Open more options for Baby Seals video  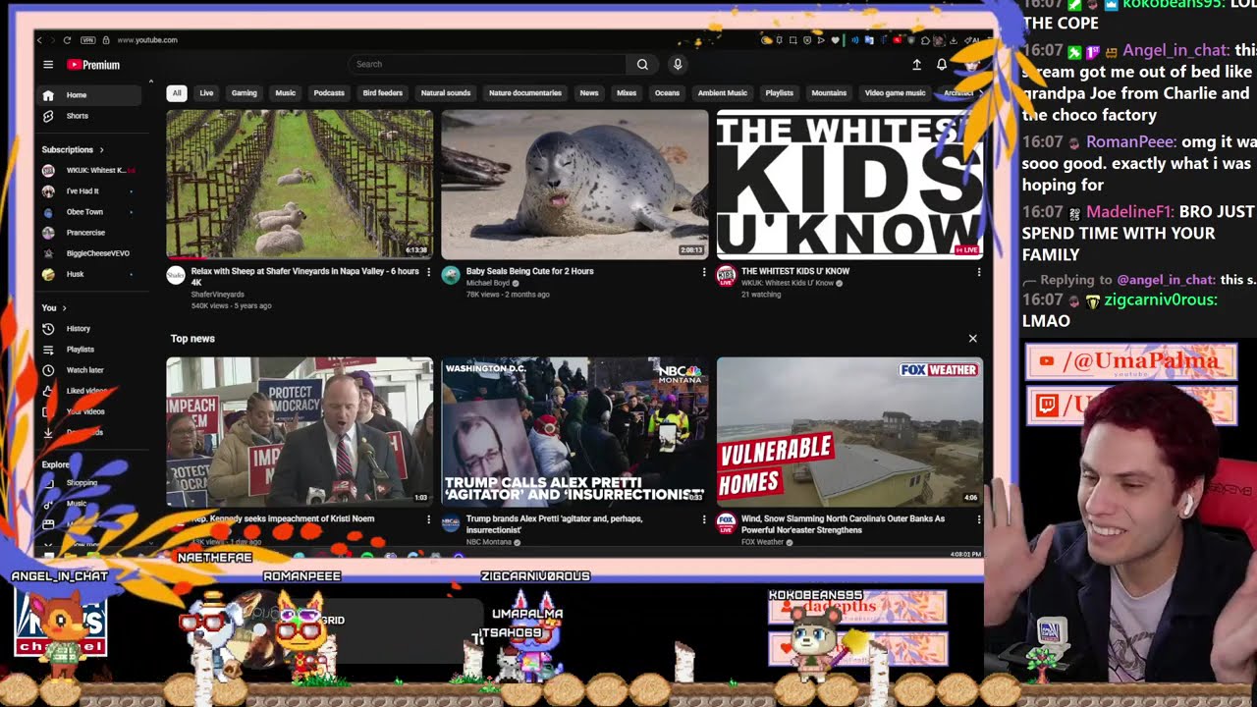(x=703, y=272)
